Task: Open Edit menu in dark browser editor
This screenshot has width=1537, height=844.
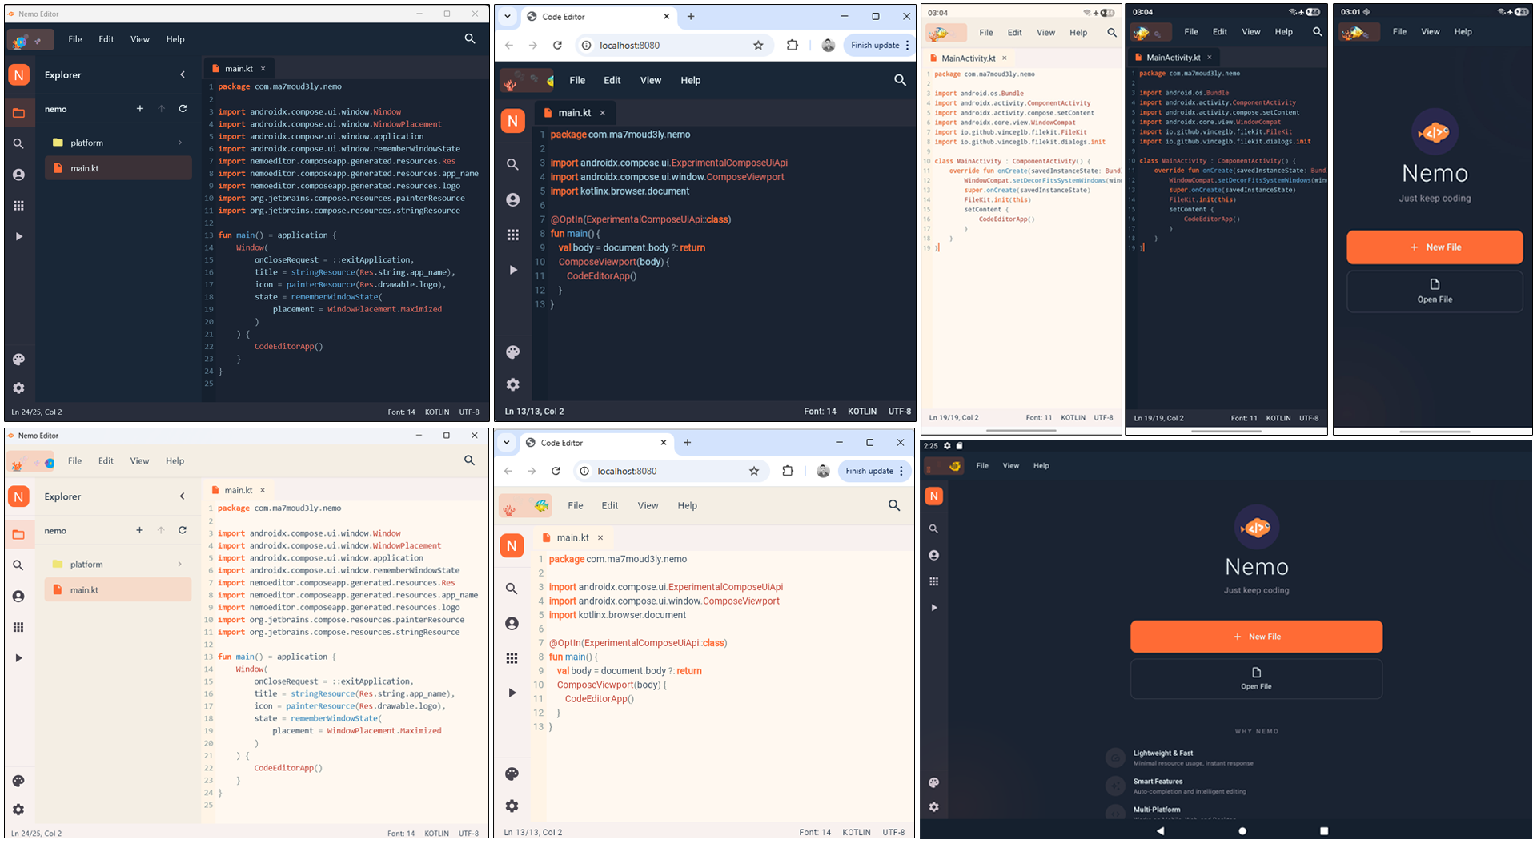Action: [612, 80]
